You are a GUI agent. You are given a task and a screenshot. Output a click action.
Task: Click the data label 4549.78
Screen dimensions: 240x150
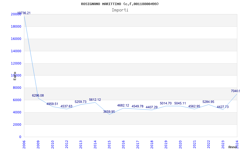(137, 106)
